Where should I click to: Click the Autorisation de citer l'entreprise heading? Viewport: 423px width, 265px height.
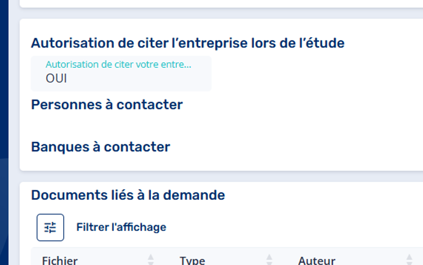coord(188,43)
